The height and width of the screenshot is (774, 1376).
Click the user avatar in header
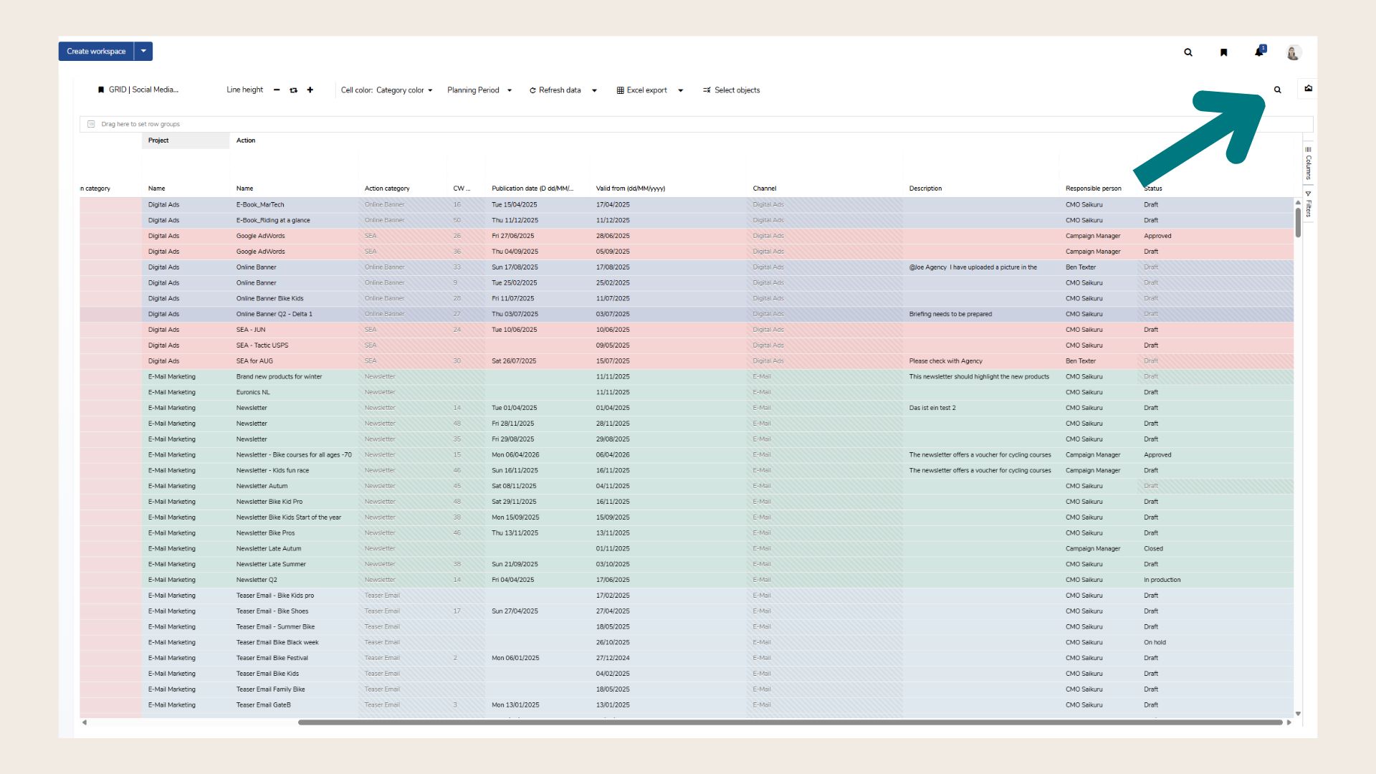(x=1293, y=52)
